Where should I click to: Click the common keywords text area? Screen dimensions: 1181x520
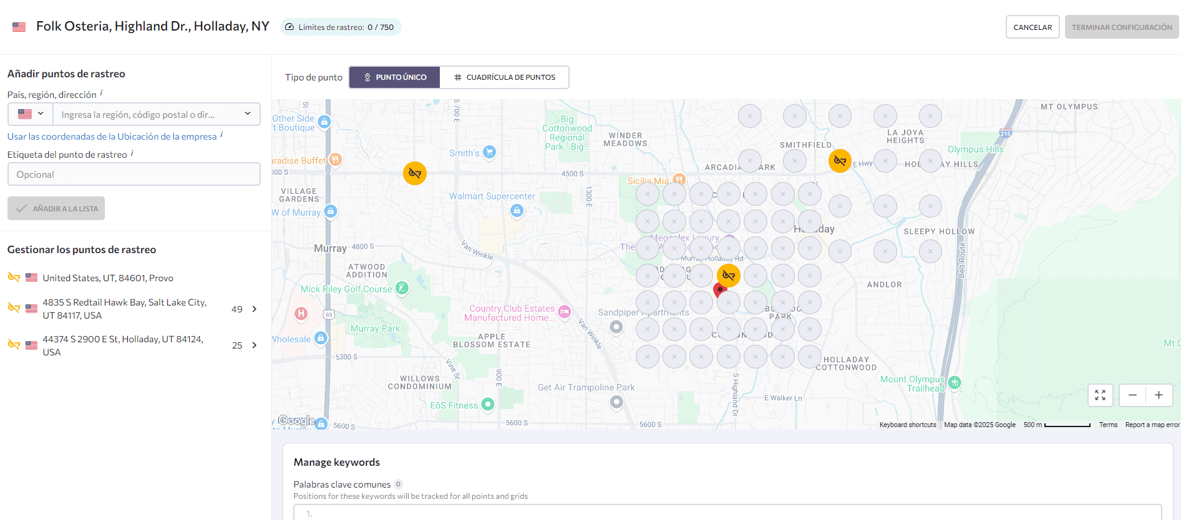tap(727, 512)
